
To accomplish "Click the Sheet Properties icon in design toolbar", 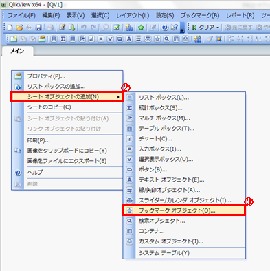I will point(42,39).
